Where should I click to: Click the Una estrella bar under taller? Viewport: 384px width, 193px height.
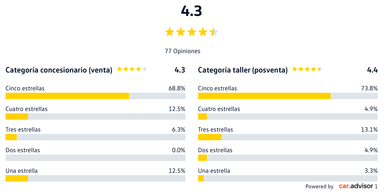coord(288,178)
